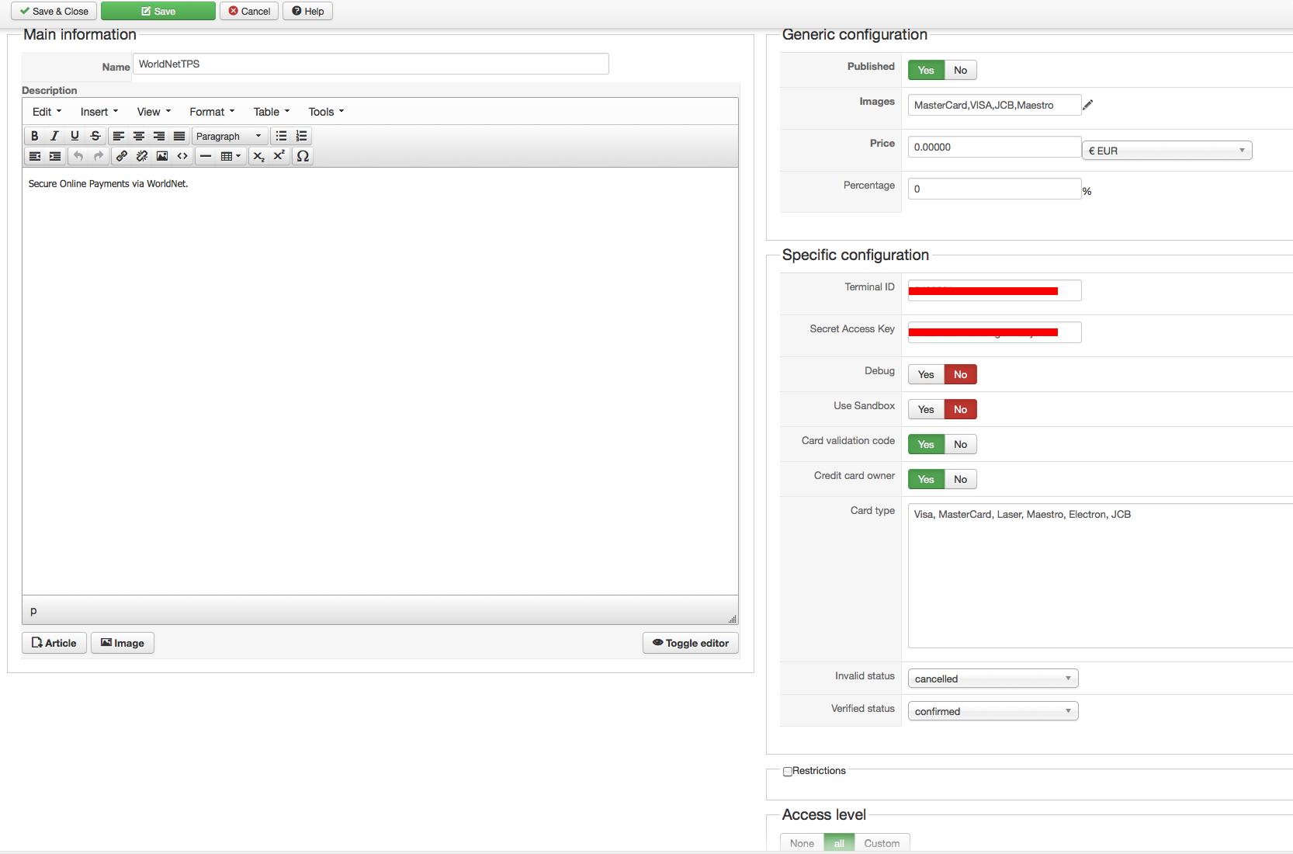Apply strikethrough formatting
1293x854 pixels.
pyautogui.click(x=95, y=136)
